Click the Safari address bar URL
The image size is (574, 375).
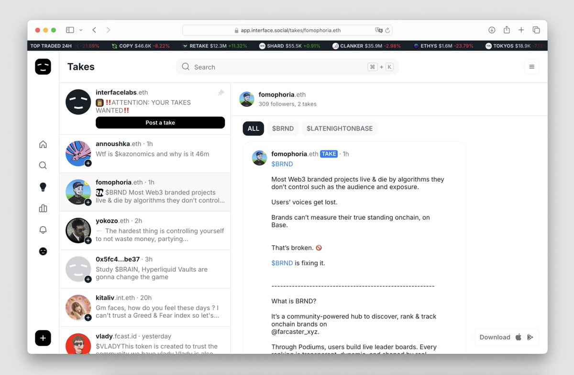point(291,30)
